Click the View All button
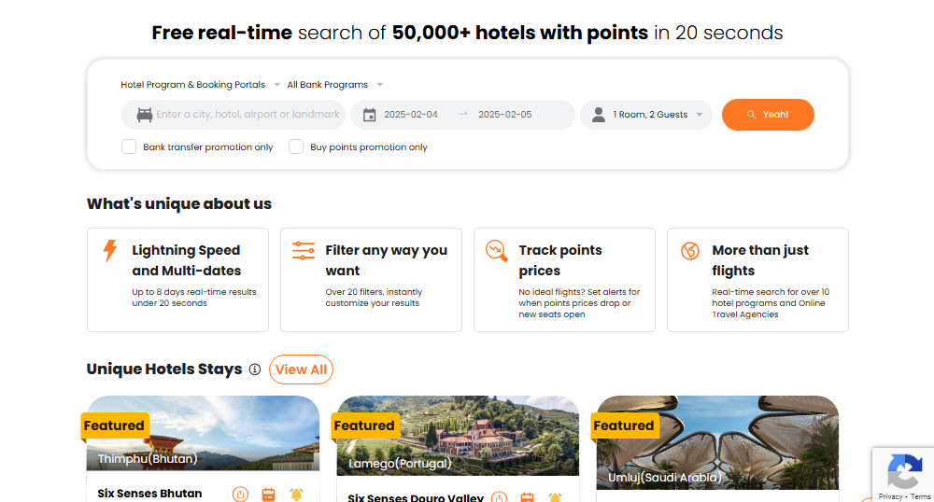 (301, 370)
